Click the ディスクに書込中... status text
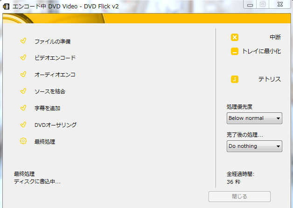 point(37,181)
